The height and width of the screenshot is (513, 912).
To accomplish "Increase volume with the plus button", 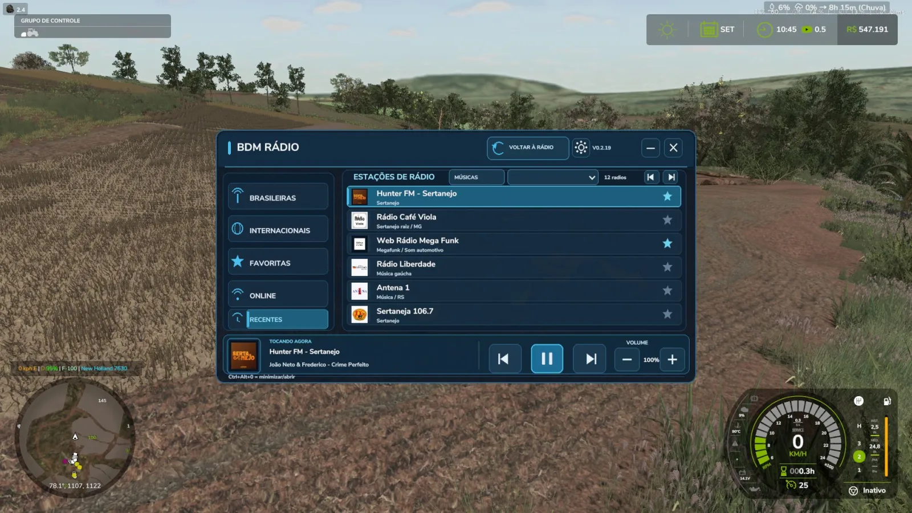I will (672, 360).
